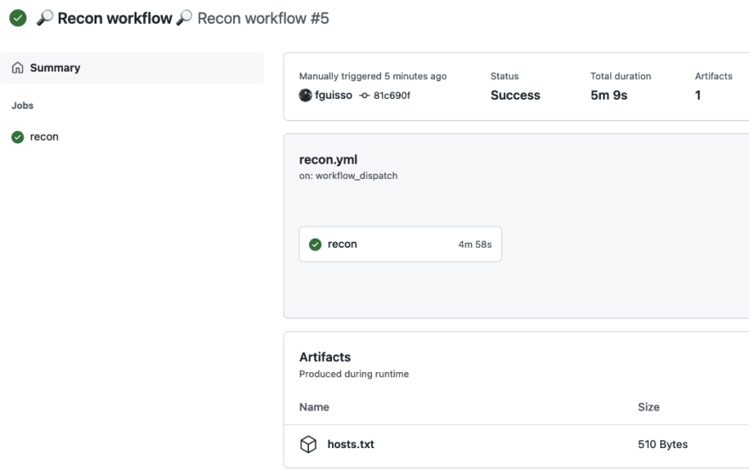Click fguisso's avatar image
This screenshot has width=749, height=471.
(x=306, y=95)
